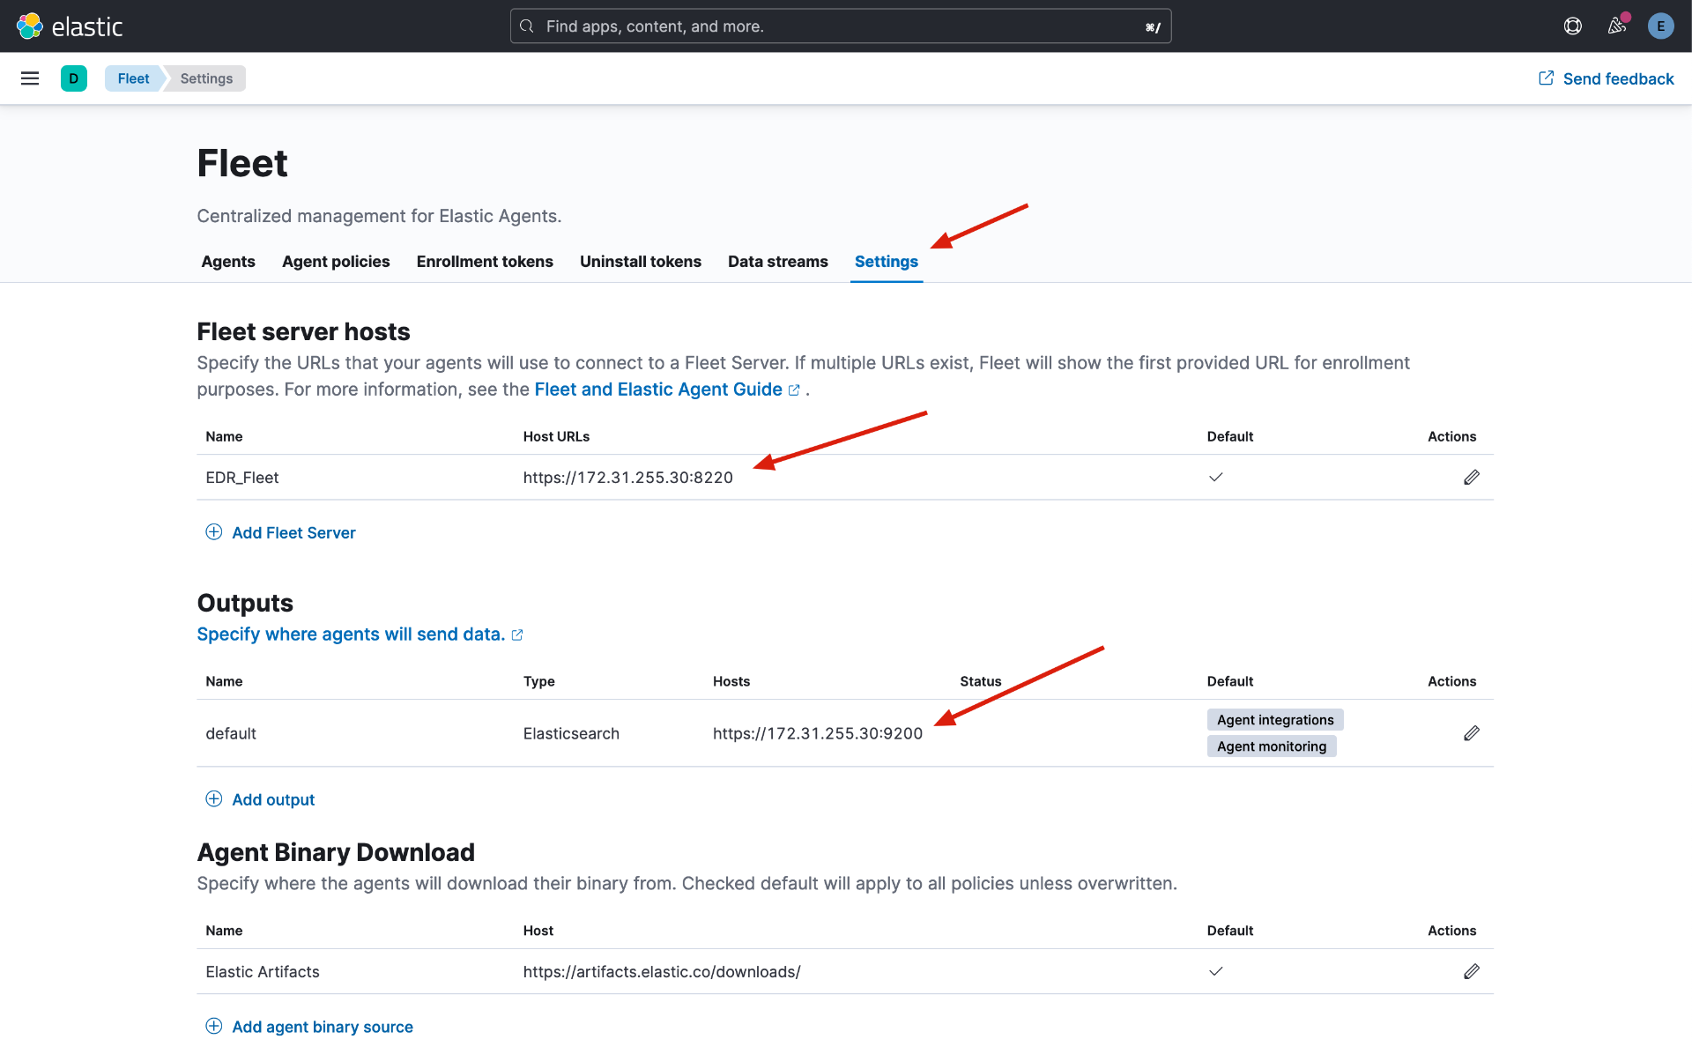Click default checkmark in Elastic Artifacts row
This screenshot has height=1054, width=1692.
coord(1216,972)
